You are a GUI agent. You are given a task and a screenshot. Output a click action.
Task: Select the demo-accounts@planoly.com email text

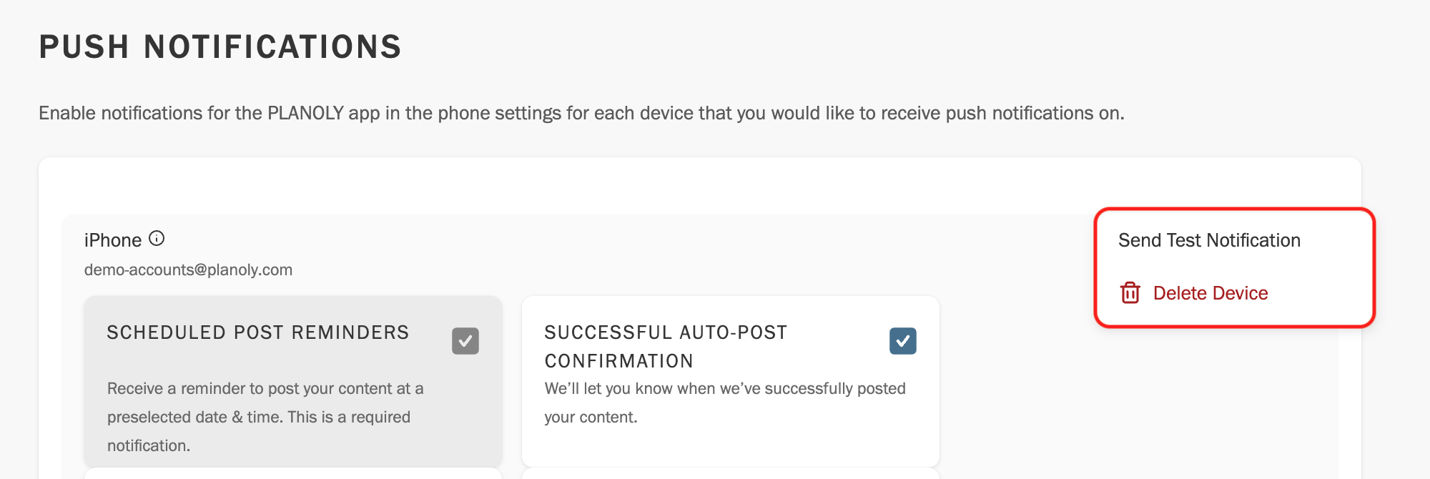tap(188, 270)
